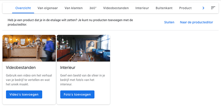Select the Videobestanden card heading

pyautogui.click(x=21, y=68)
